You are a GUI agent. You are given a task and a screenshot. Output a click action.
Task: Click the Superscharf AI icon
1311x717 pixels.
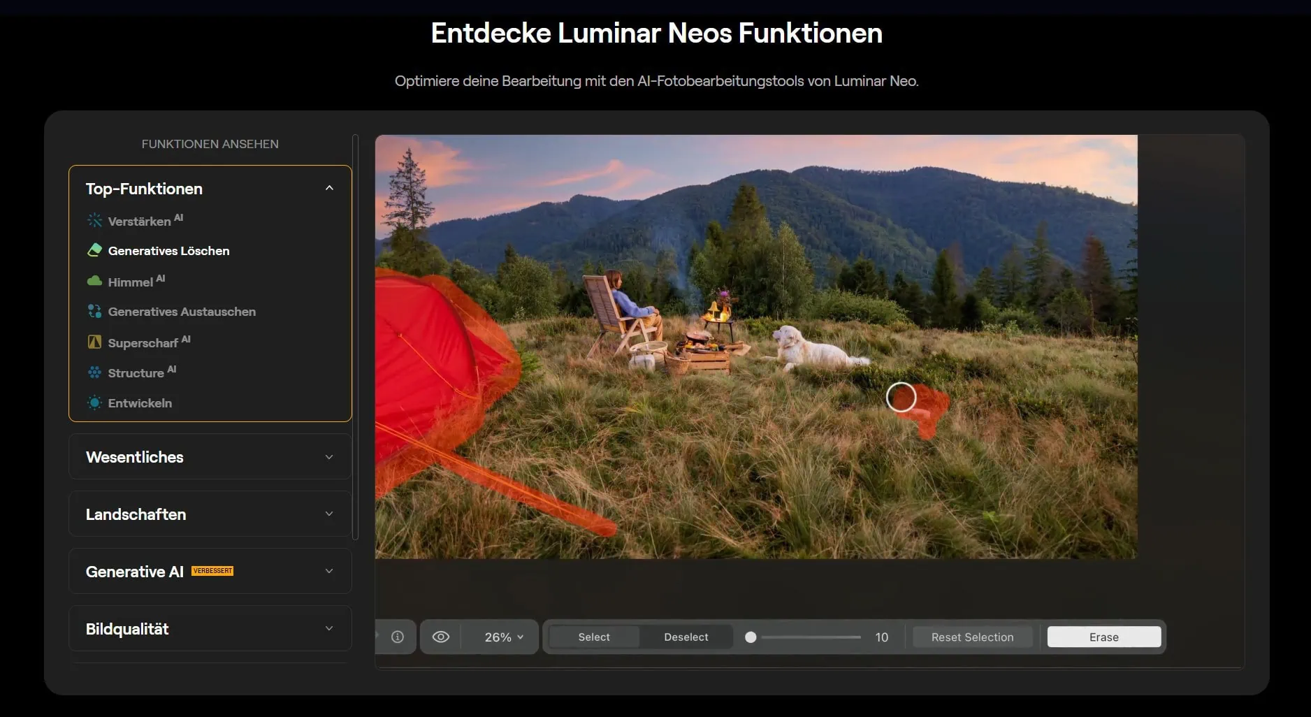(x=94, y=342)
